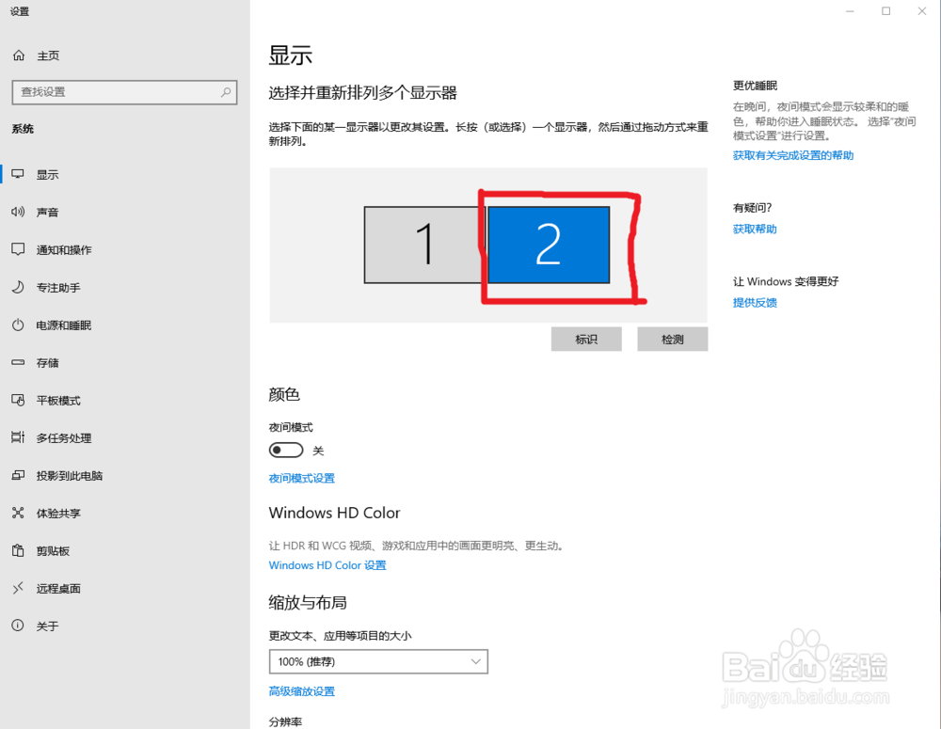This screenshot has height=729, width=941.
Task: Minimize the 设置 window
Action: (850, 11)
